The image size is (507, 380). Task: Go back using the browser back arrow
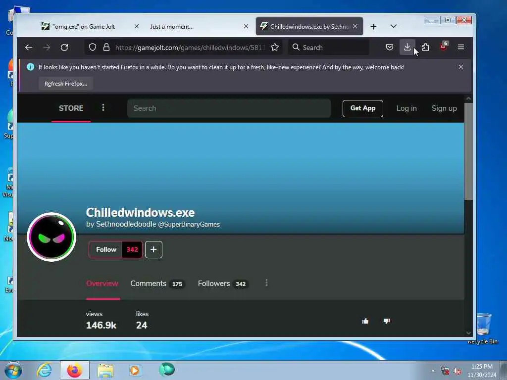pyautogui.click(x=28, y=47)
